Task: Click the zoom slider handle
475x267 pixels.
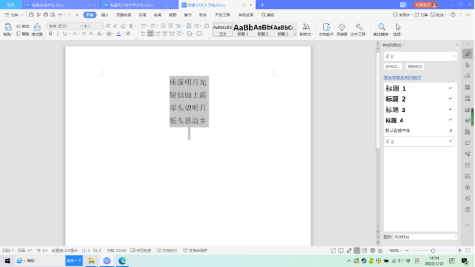Action: click(433, 251)
